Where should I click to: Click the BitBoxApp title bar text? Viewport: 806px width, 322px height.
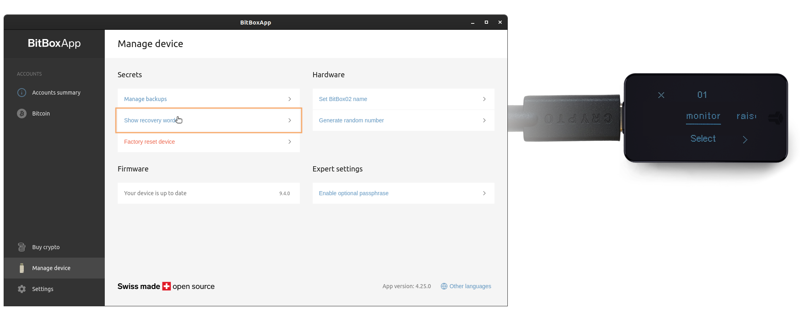(x=256, y=23)
